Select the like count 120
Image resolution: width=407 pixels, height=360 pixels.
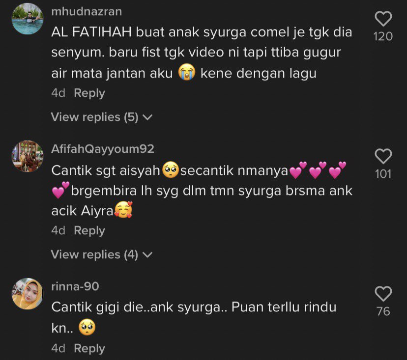(x=383, y=36)
